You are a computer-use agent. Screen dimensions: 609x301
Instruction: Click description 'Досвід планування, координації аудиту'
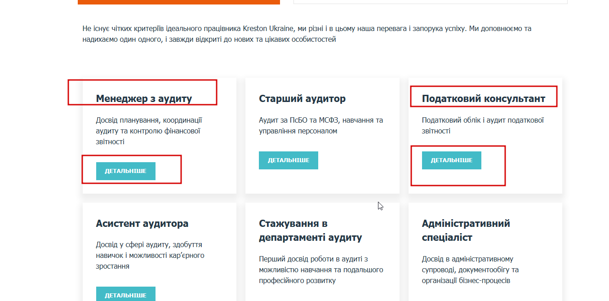tap(149, 131)
